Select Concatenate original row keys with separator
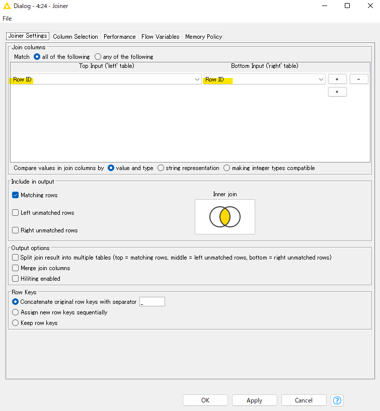The height and width of the screenshot is (411, 380). coord(16,302)
